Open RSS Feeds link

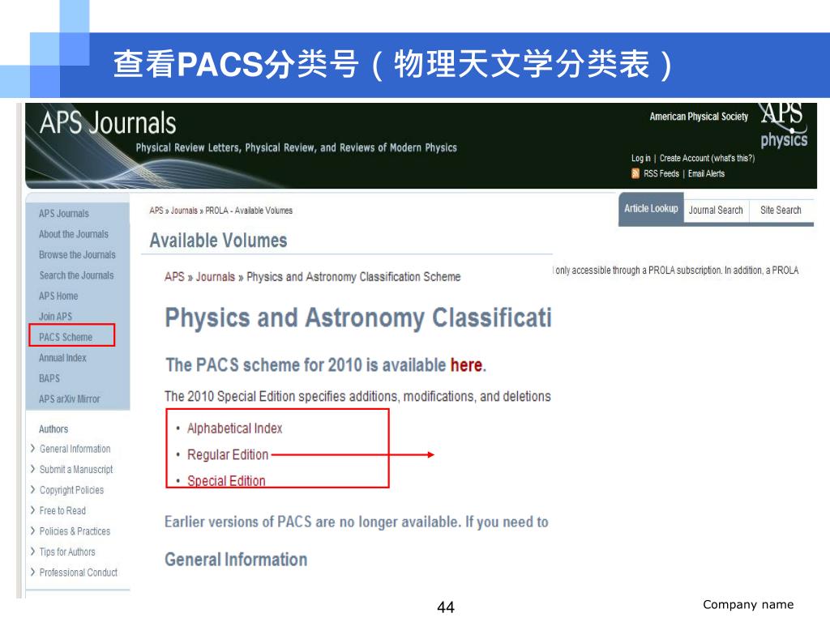[661, 173]
